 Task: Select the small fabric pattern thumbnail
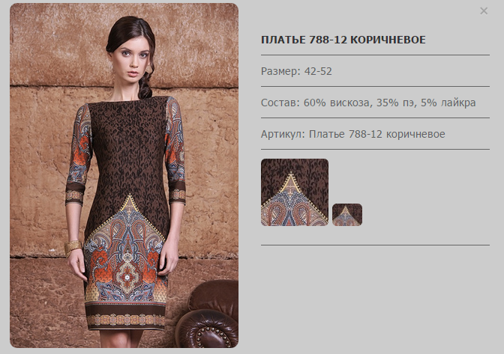coord(347,215)
